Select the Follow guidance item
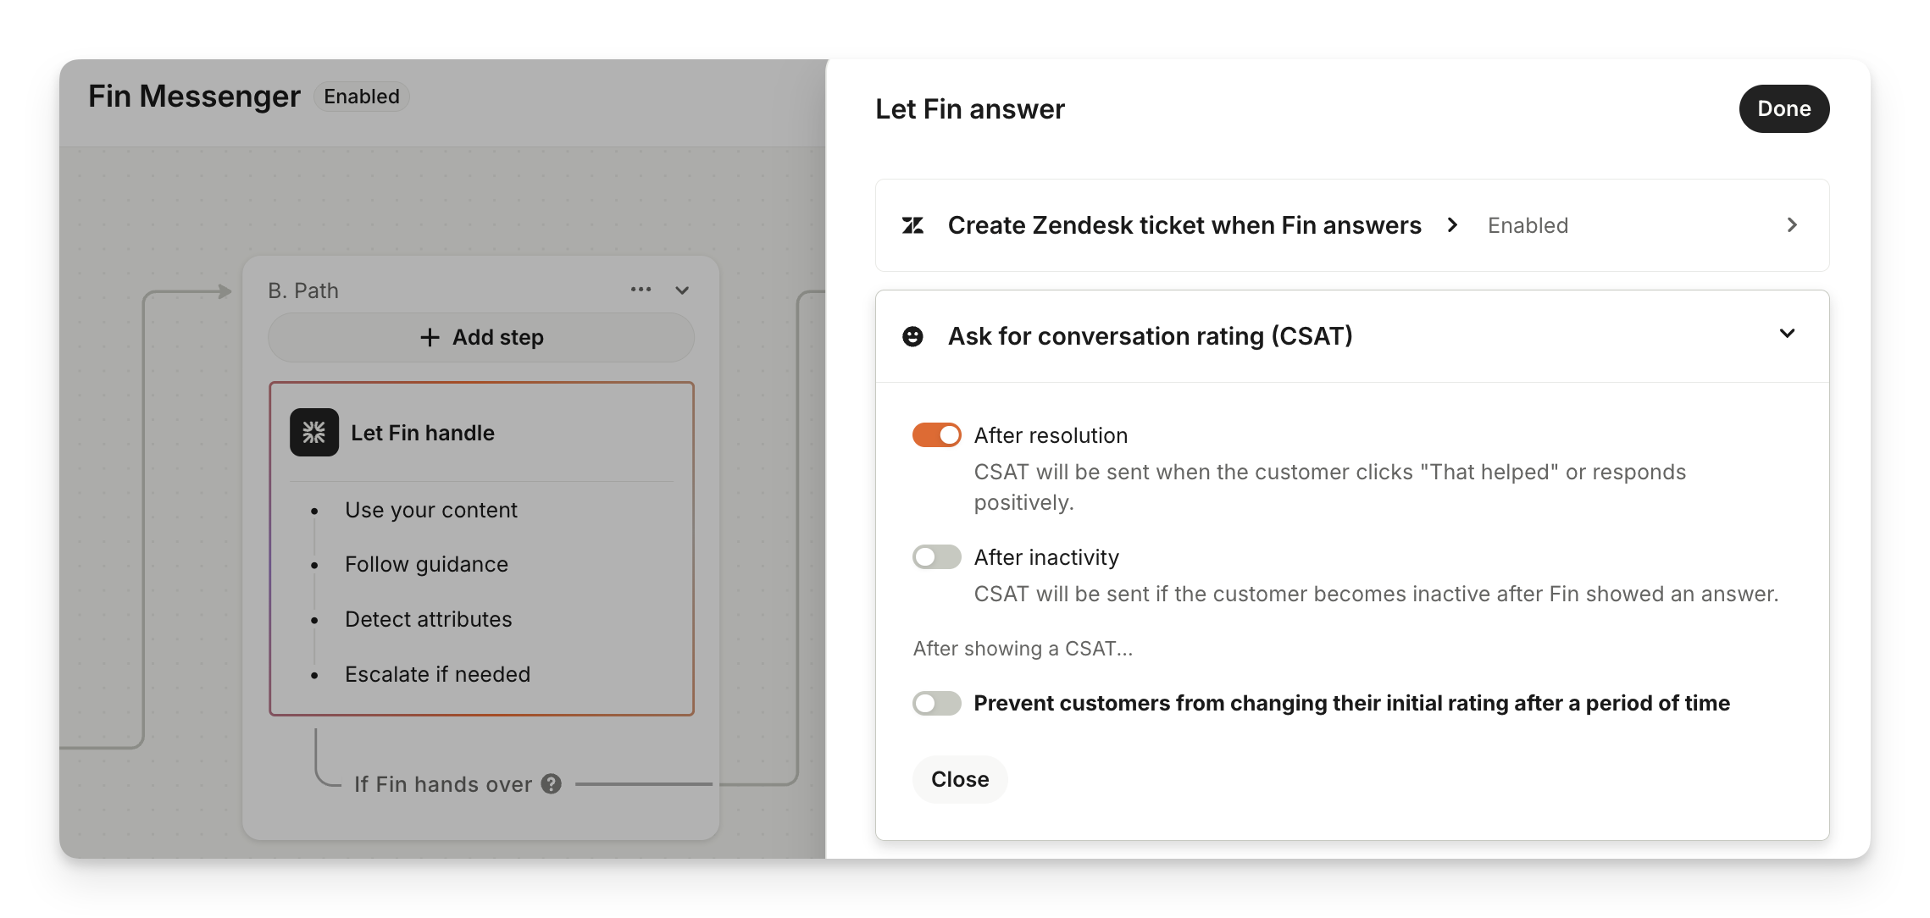Screen dimensions: 1930x918 [426, 564]
